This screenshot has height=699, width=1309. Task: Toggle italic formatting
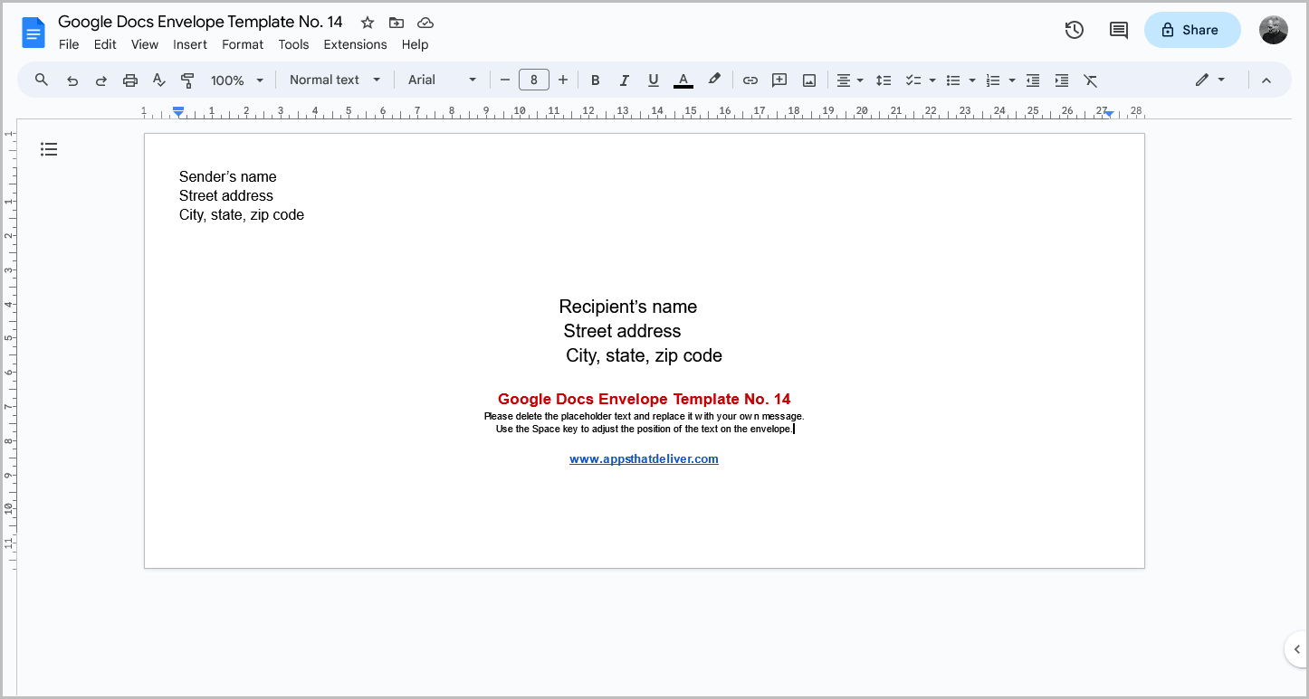(x=624, y=80)
